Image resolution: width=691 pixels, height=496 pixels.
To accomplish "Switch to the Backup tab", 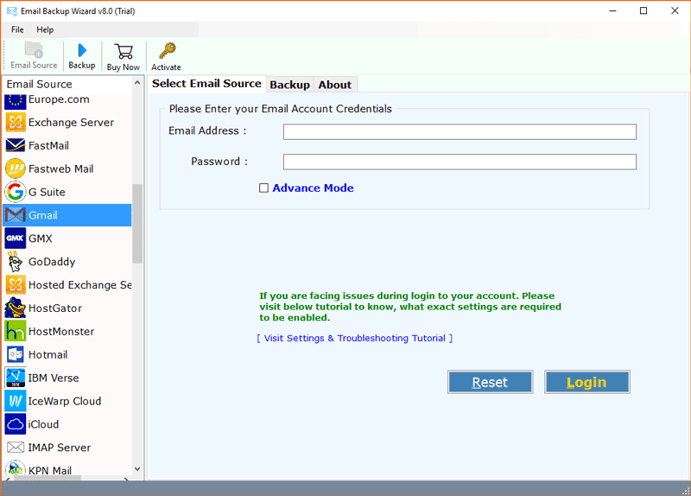I will click(x=289, y=85).
